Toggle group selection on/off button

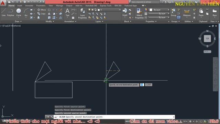tap(179, 18)
